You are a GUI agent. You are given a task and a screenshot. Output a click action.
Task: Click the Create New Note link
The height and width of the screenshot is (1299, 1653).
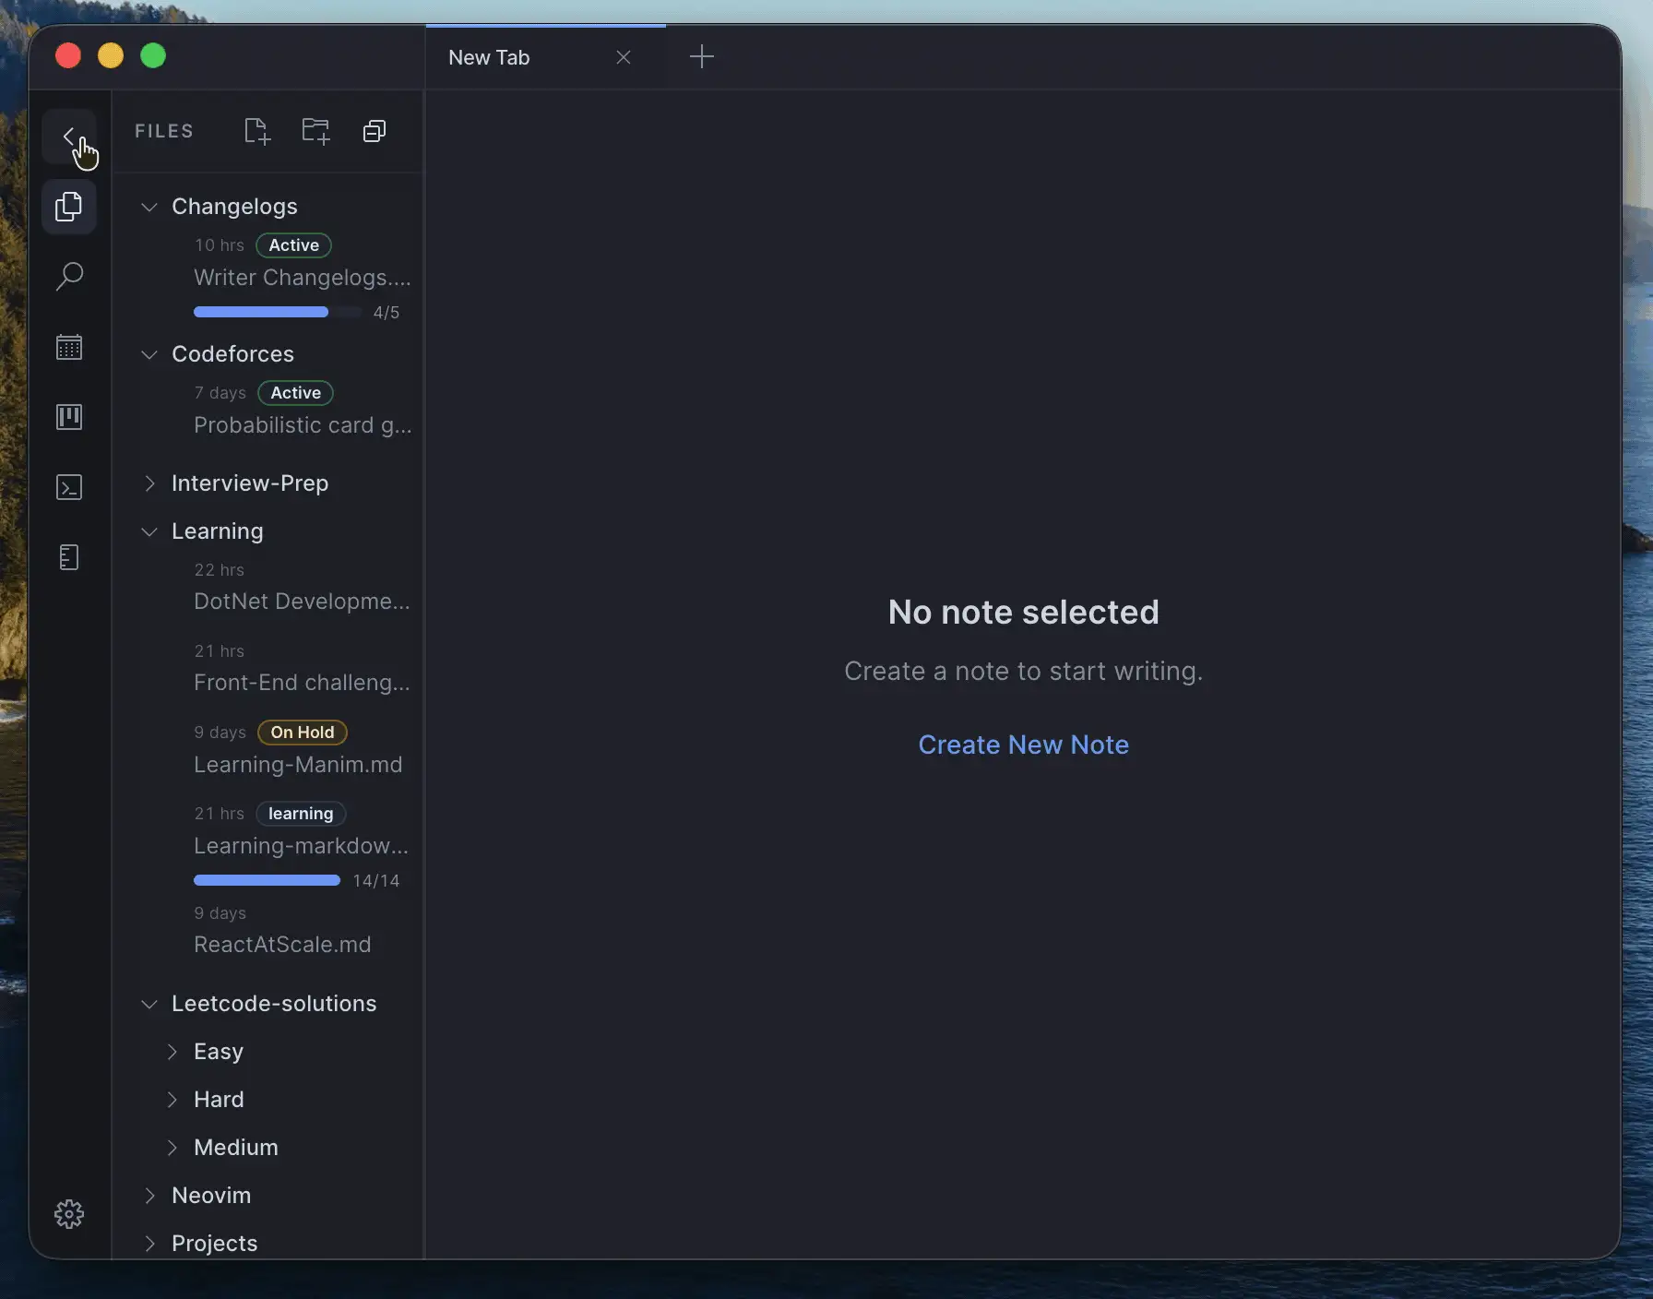coord(1023,745)
